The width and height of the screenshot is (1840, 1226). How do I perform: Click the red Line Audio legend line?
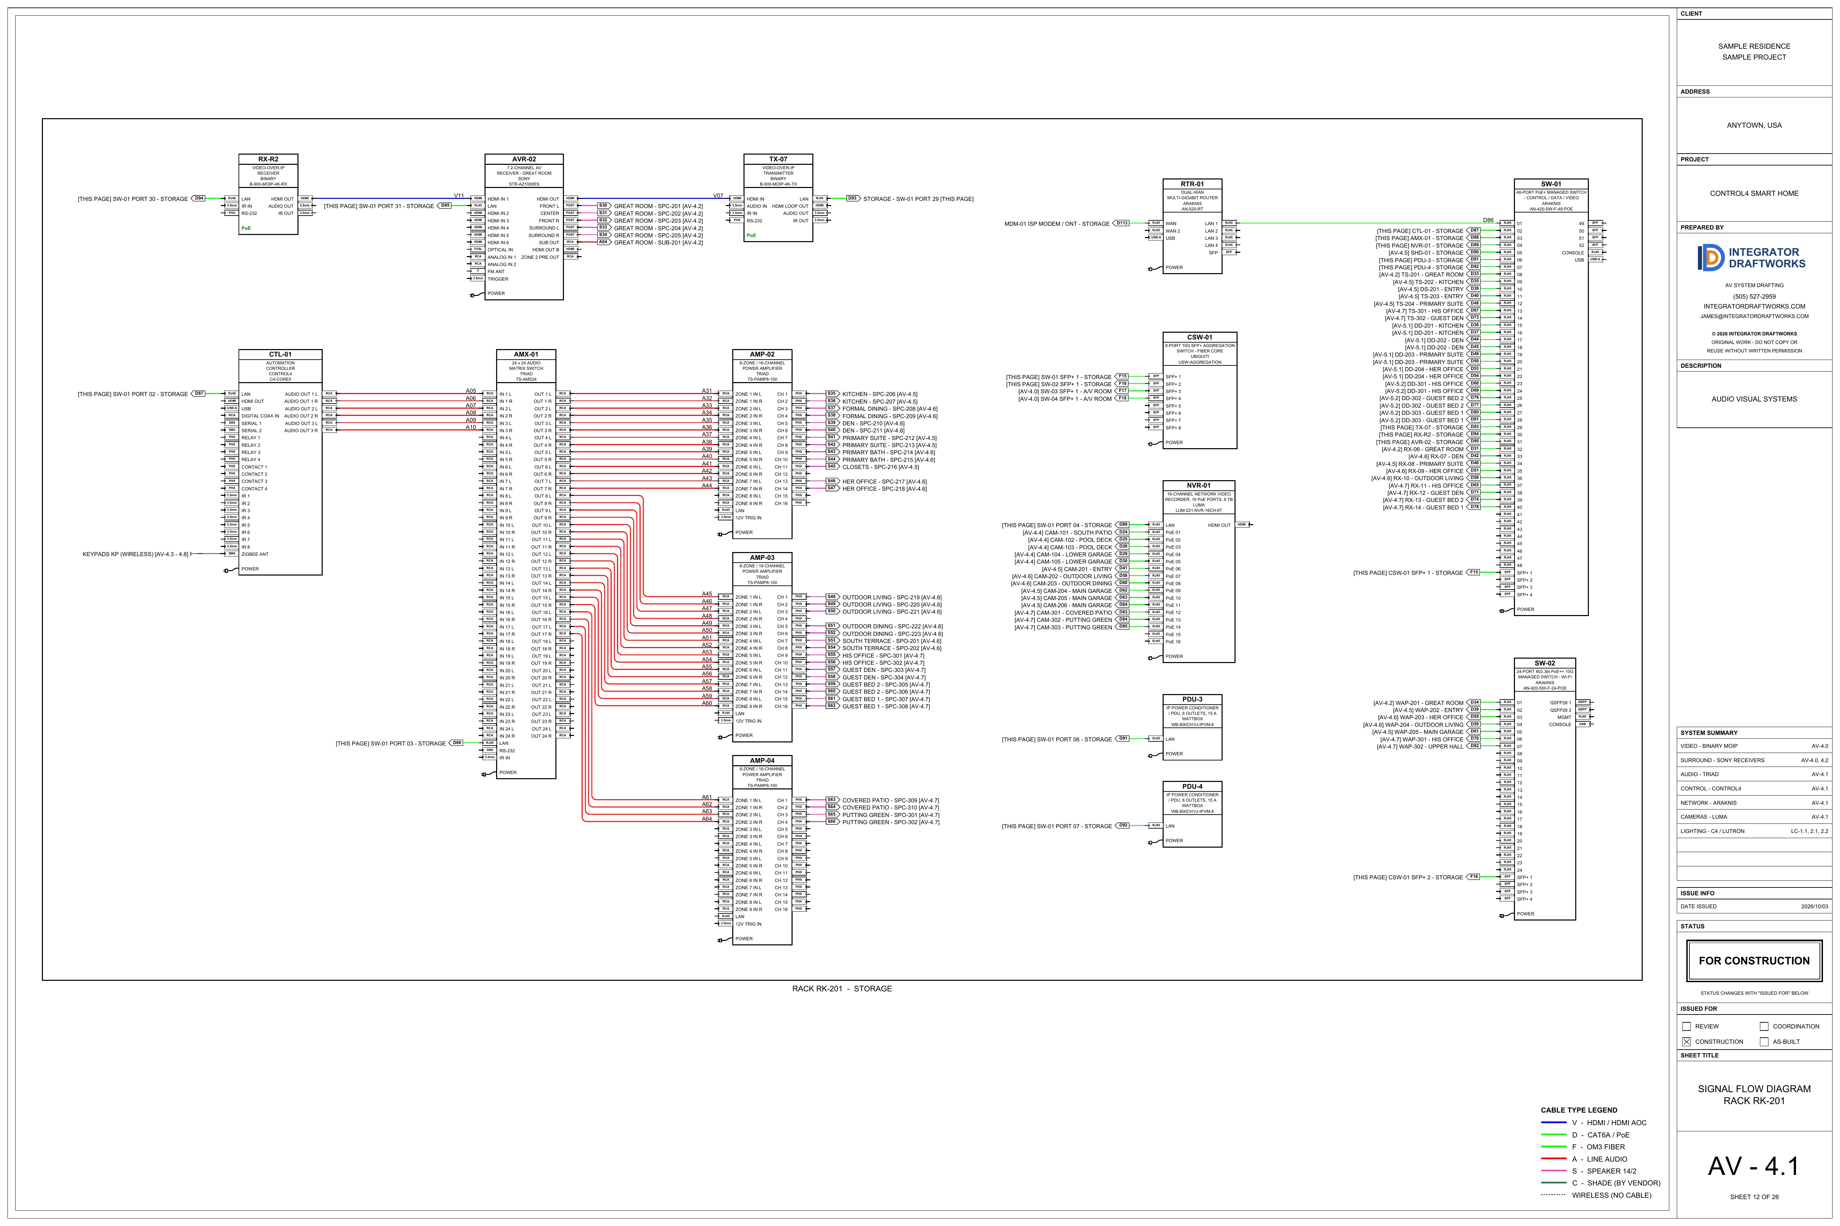1554,1159
